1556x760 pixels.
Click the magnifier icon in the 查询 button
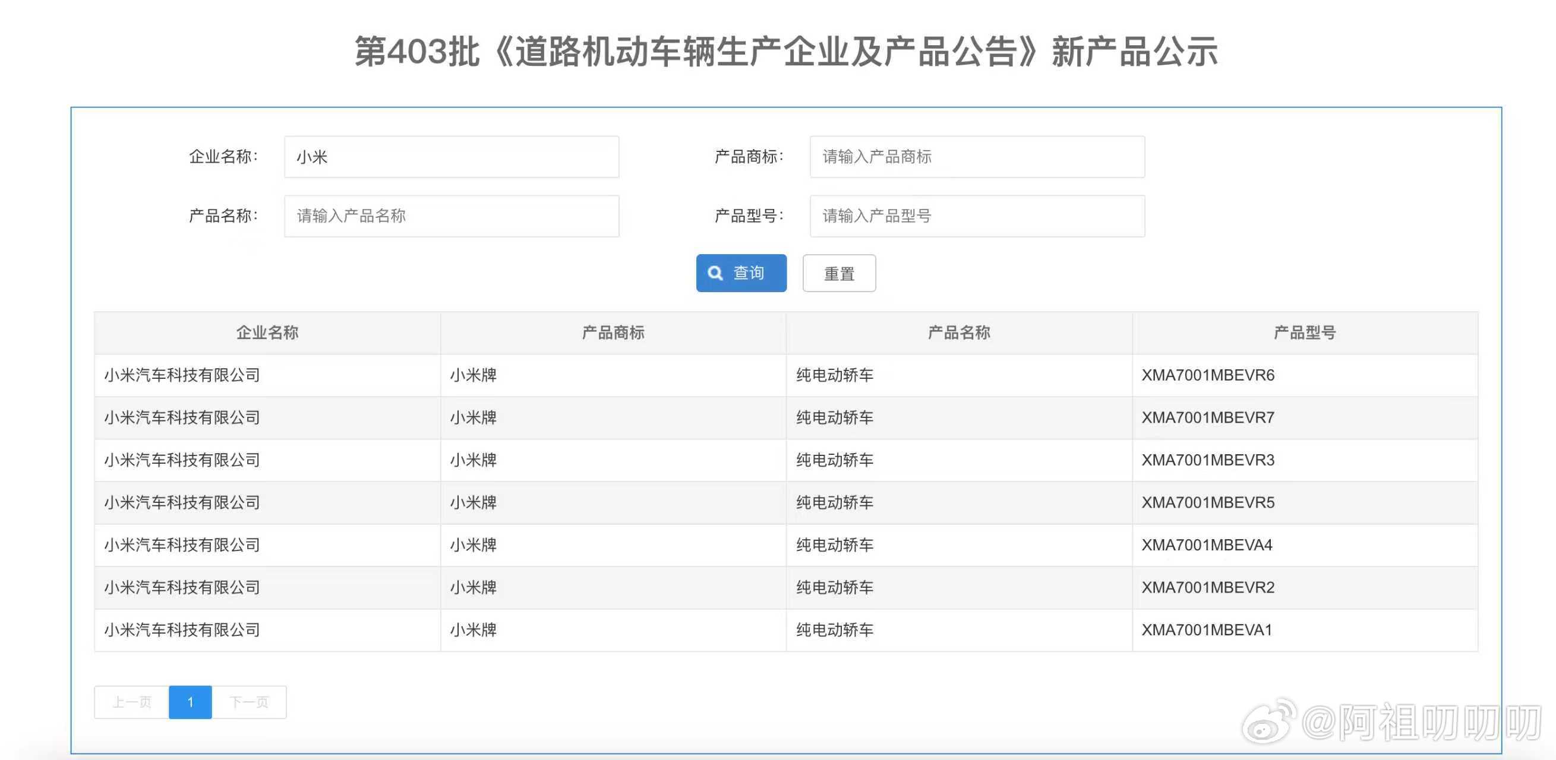715,273
